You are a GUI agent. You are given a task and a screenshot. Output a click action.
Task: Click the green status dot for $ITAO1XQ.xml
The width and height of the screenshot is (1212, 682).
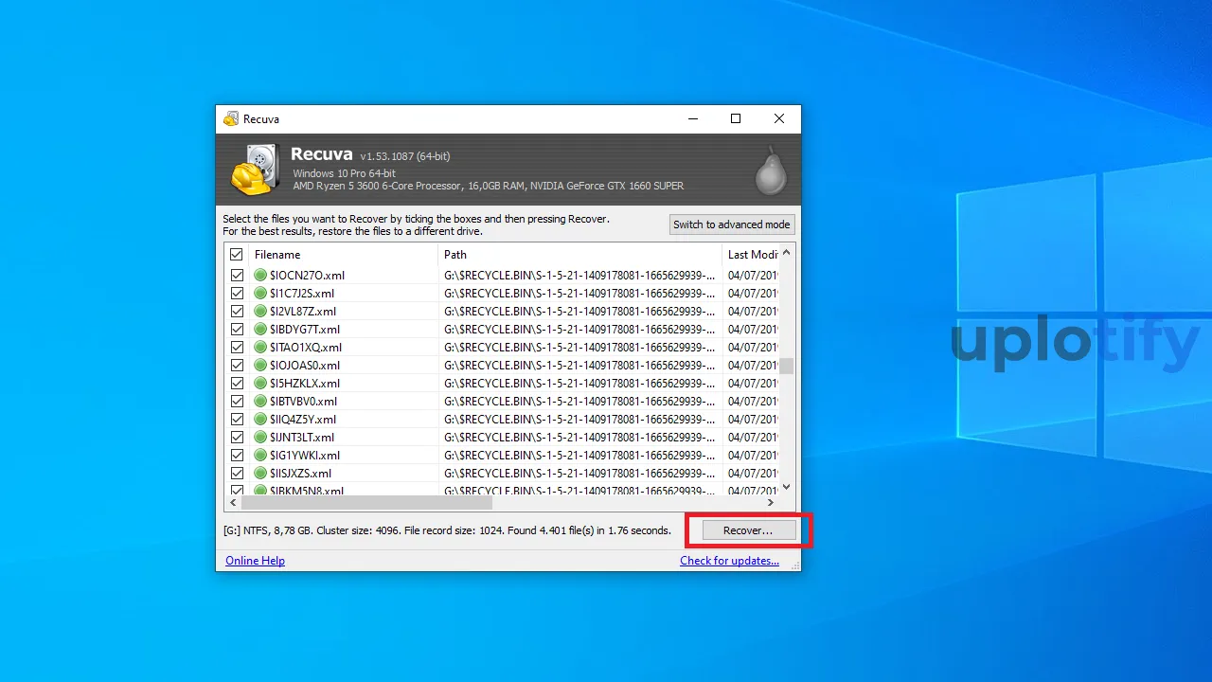click(261, 348)
